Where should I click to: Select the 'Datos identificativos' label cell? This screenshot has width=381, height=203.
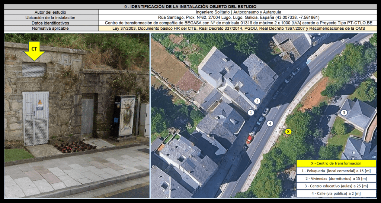(x=51, y=23)
